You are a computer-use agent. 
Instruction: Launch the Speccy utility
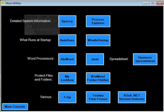point(67,21)
